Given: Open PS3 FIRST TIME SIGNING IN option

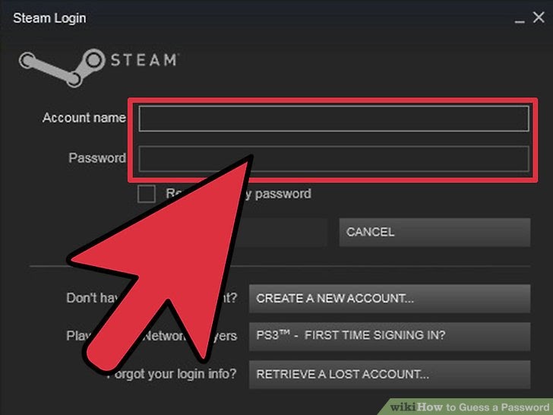Looking at the screenshot, I should point(390,336).
